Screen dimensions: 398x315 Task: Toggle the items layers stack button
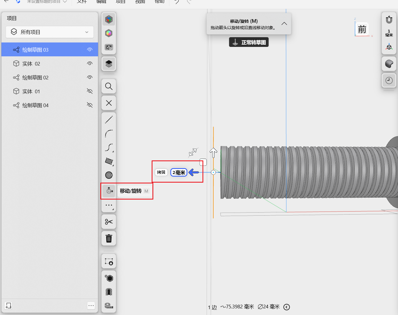[x=109, y=64]
